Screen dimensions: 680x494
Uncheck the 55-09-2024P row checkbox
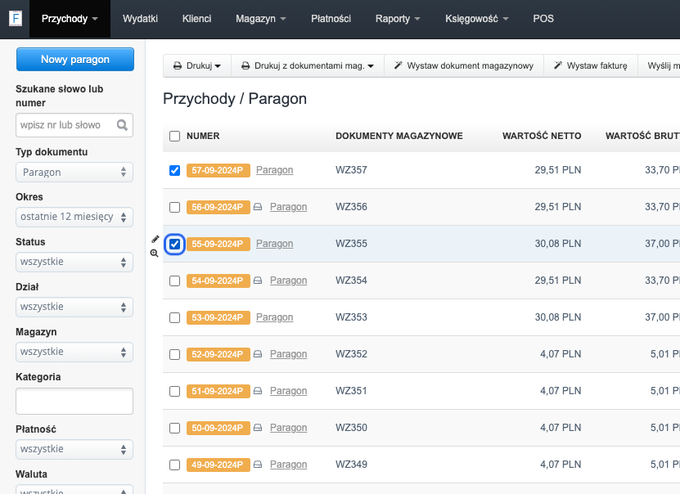tap(174, 244)
